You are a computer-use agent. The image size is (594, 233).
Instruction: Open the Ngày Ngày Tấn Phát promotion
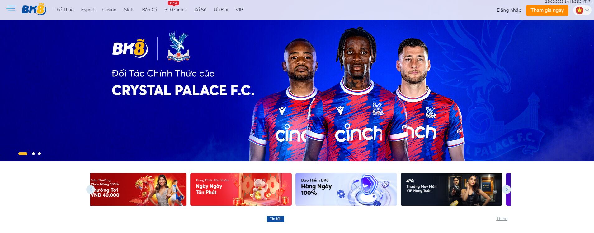241,189
